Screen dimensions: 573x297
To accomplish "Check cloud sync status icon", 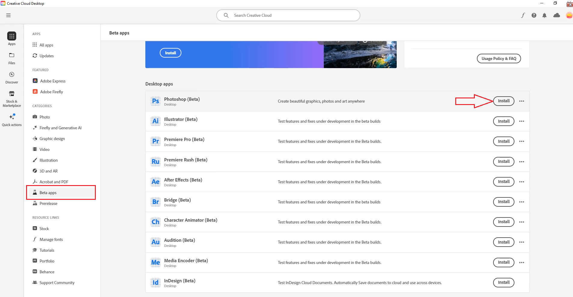I will 556,15.
